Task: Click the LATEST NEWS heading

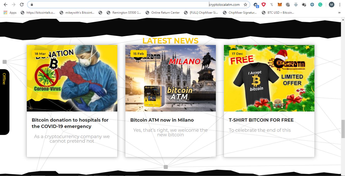Action: tap(170, 41)
